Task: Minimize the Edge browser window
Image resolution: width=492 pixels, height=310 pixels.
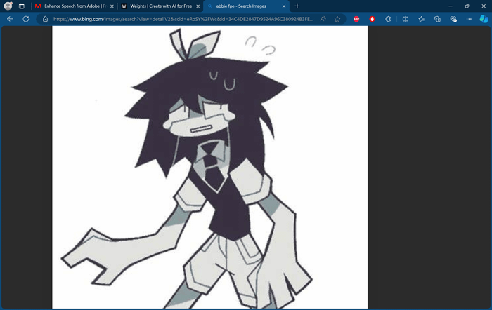Action: (451, 6)
